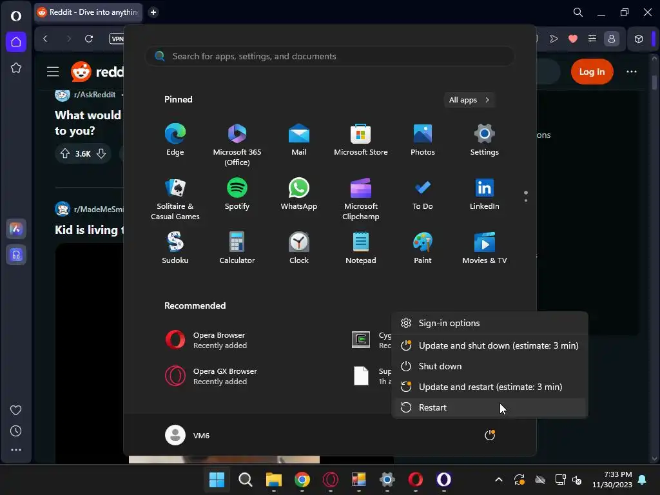Screen dimensions: 660x495
Task: Open Settings from pinned apps
Action: tap(485, 140)
